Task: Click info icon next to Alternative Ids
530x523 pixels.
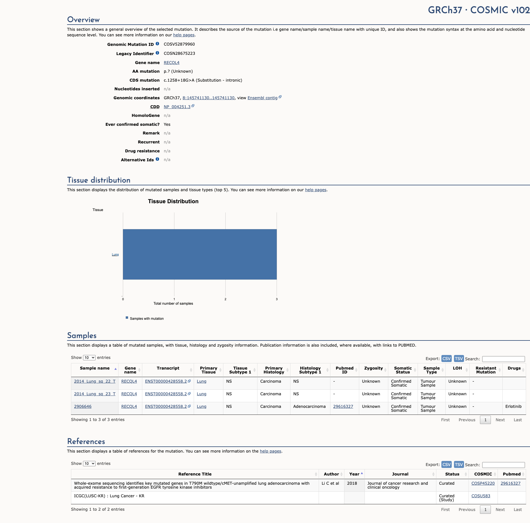Action: click(157, 159)
